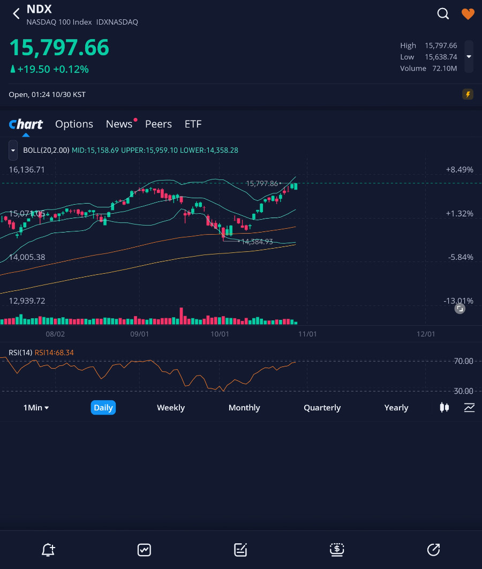Open the search magnifier icon
The height and width of the screenshot is (569, 482).
443,14
